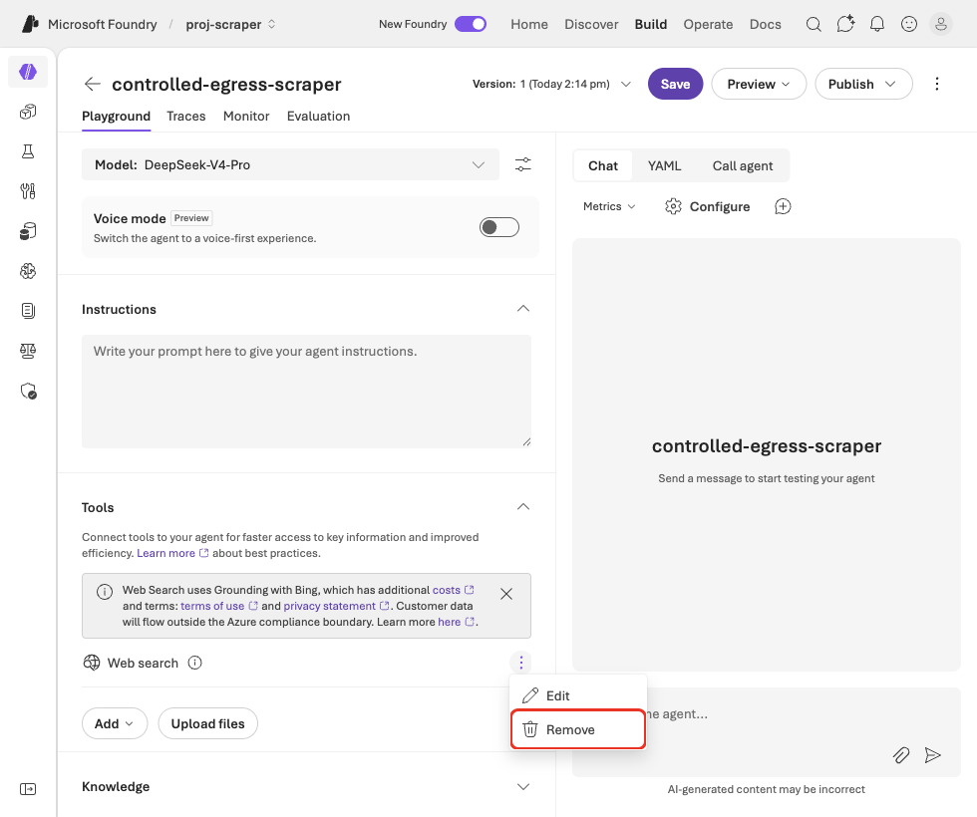Open the chat sparkle assistant icon in header
The width and height of the screenshot is (977, 817).
coord(845,24)
